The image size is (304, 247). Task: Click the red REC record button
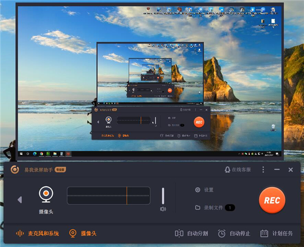[272, 199]
